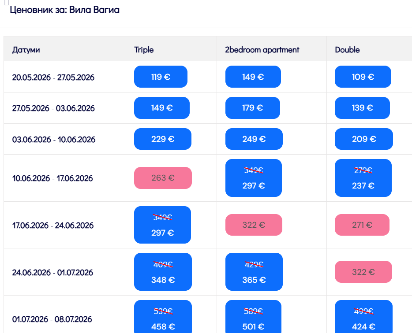Click the 2bedroom apartment column header
The image size is (412, 333).
262,50
